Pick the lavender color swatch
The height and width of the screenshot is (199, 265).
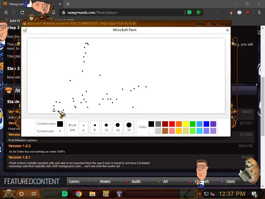tap(213, 131)
